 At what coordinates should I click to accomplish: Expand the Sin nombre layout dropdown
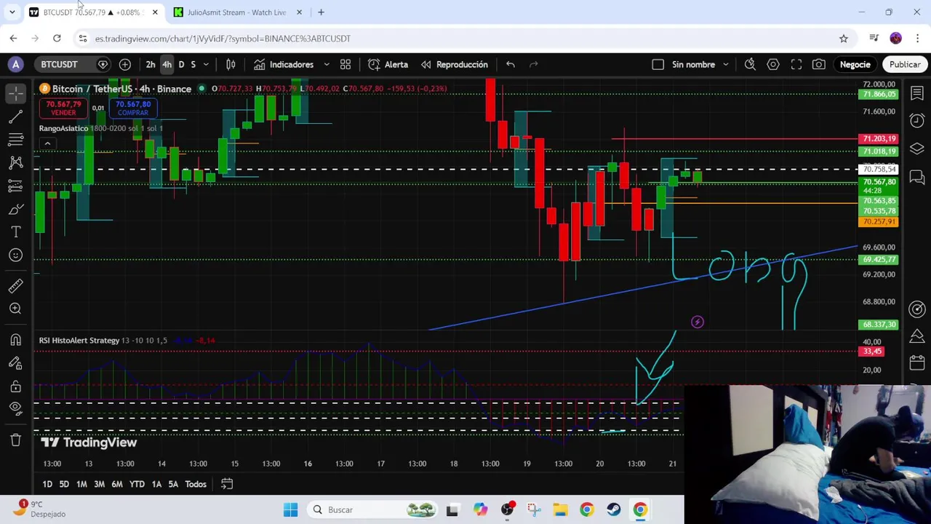click(x=725, y=64)
